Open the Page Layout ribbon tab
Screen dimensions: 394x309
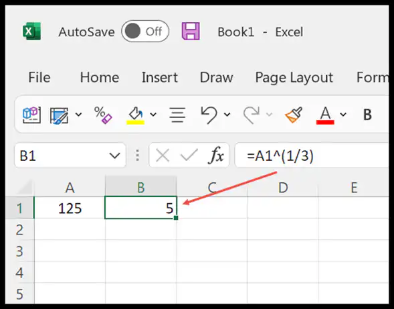click(x=294, y=77)
